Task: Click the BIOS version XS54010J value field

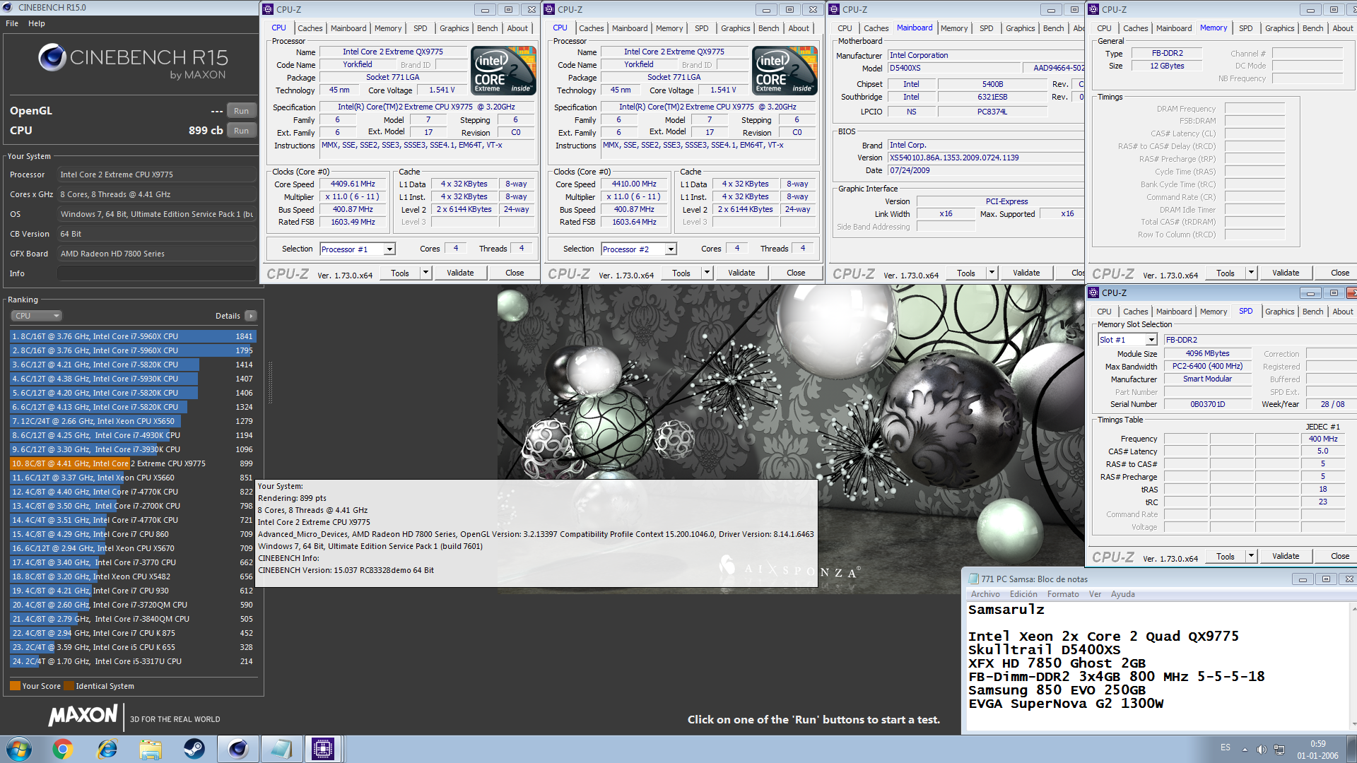Action: pyautogui.click(x=985, y=158)
